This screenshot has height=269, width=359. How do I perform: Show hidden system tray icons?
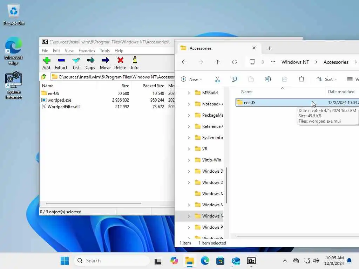point(285,261)
